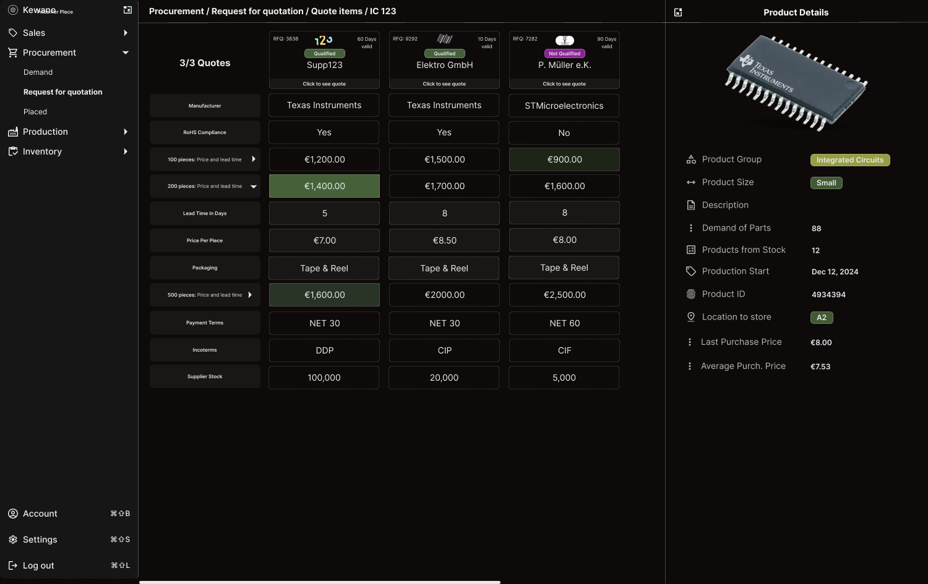Click the Demand of Parts dots icon
928x584 pixels.
691,228
